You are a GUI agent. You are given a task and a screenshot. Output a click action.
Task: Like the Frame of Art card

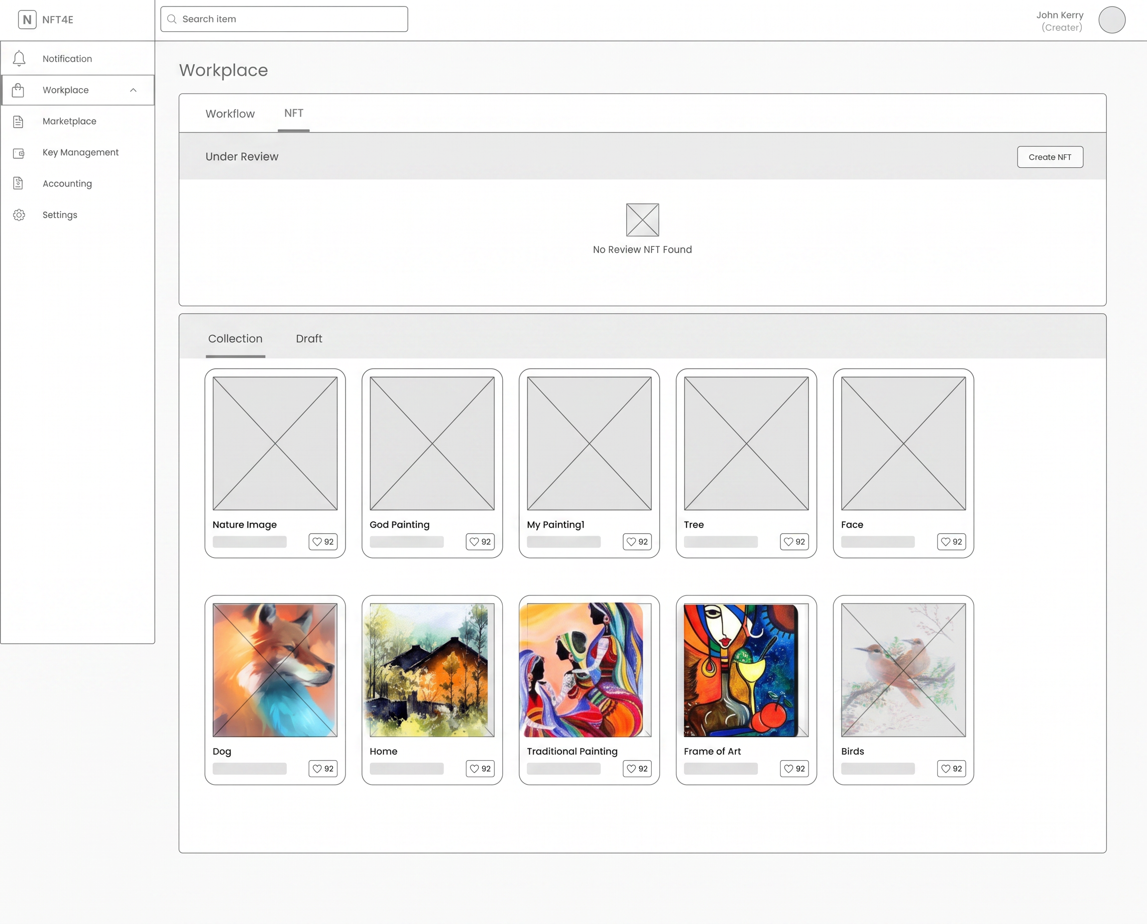[794, 769]
